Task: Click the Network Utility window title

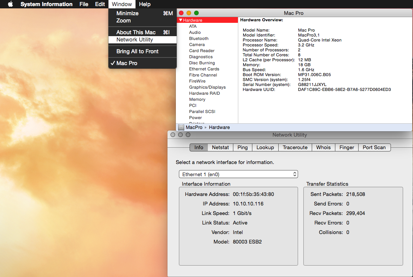Action: 290,135
